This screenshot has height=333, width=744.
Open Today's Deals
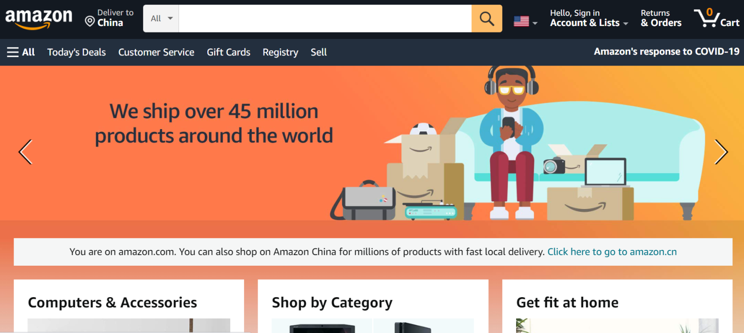tap(77, 52)
